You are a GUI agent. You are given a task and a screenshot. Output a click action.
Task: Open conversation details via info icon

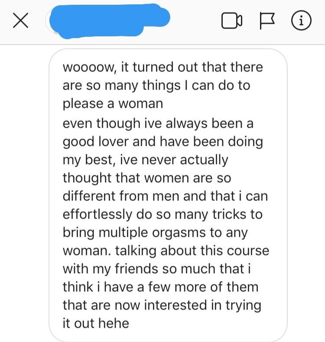click(302, 20)
